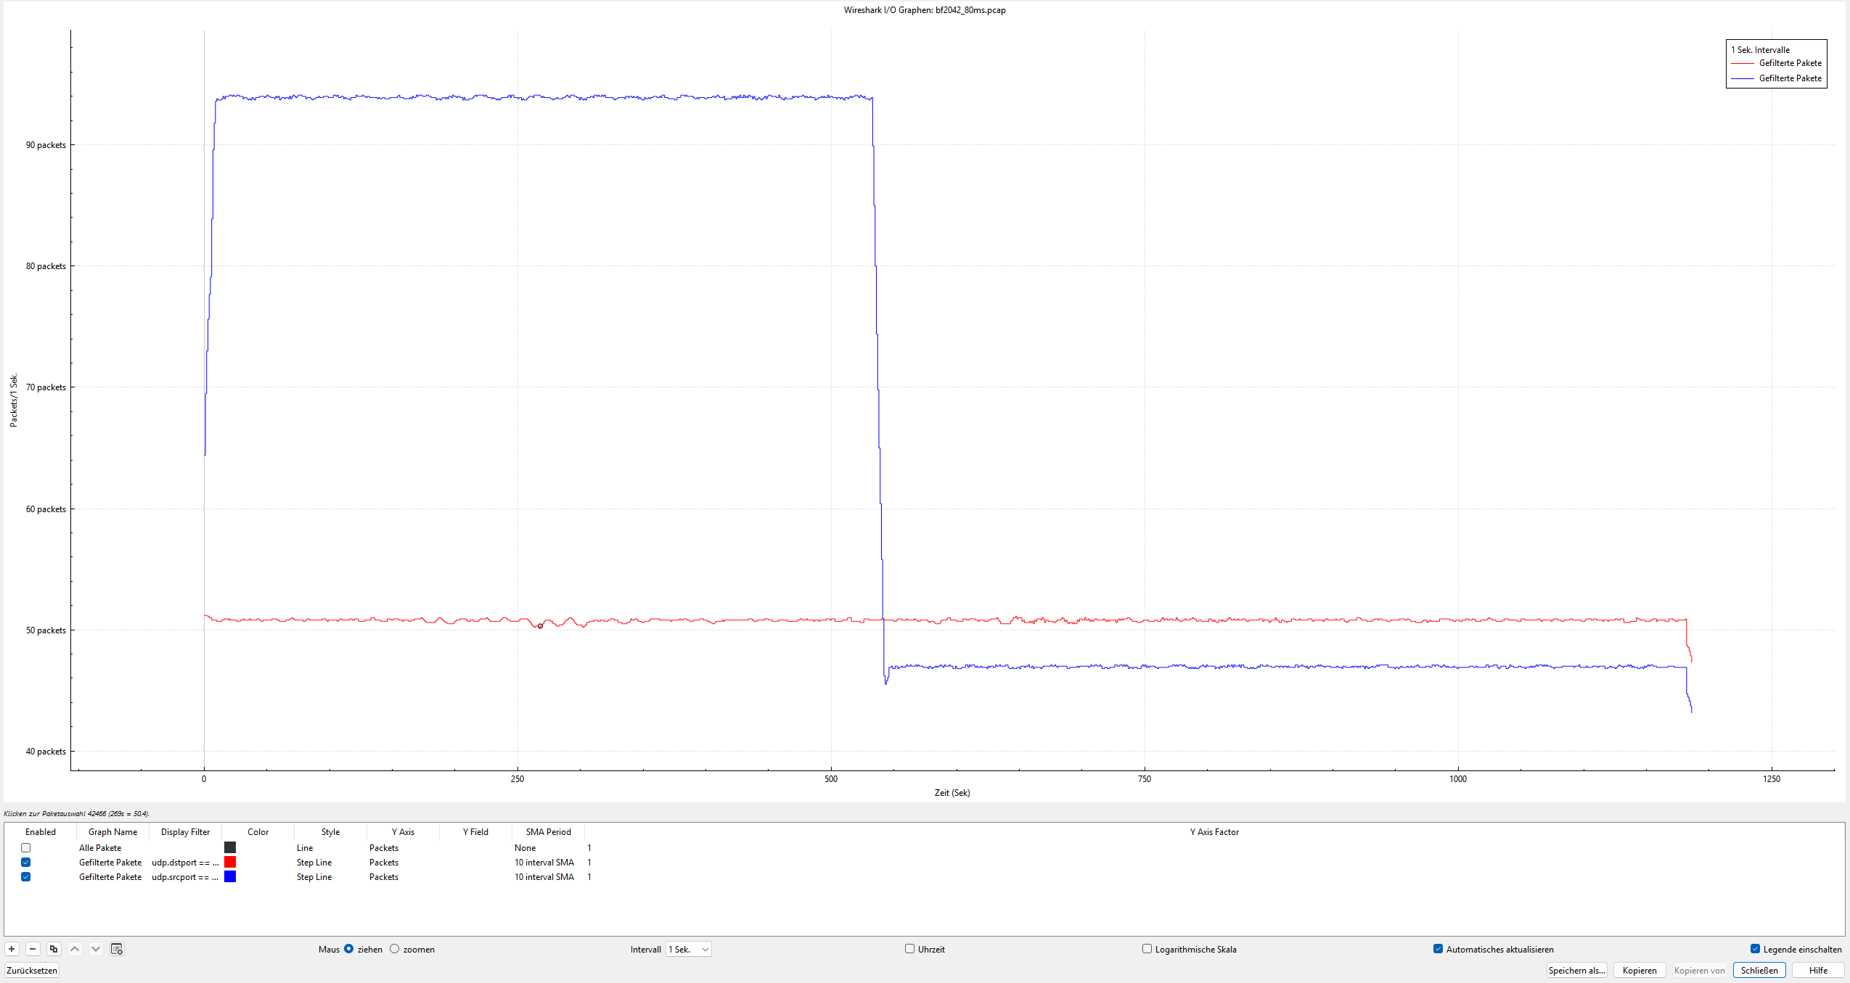
Task: Disable the udp.srcport Gefilterte Pakete graph
Action: (x=26, y=876)
